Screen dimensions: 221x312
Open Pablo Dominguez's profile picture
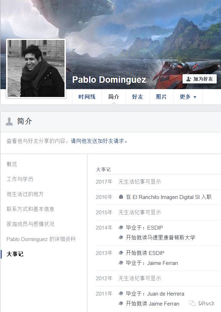(36, 68)
